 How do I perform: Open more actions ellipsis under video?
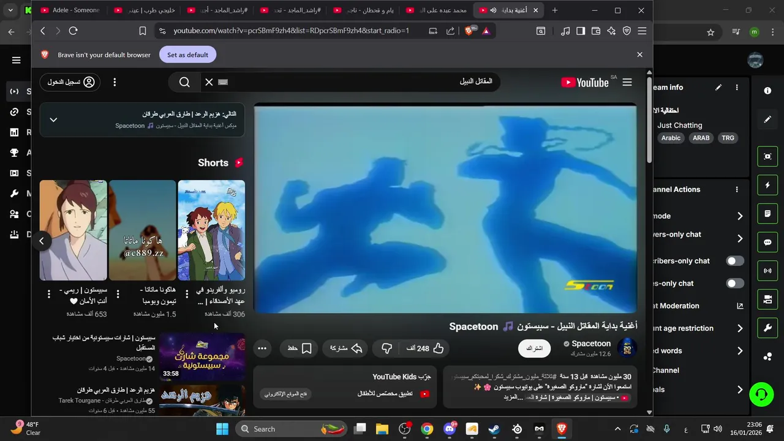262,349
